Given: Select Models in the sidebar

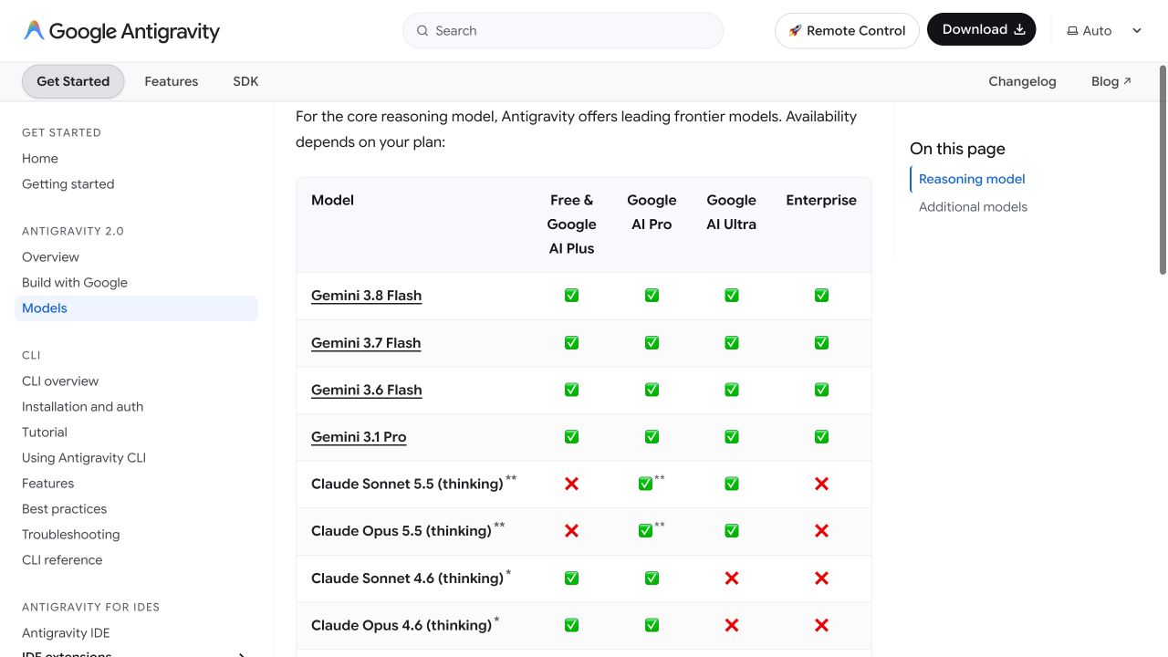Looking at the screenshot, I should click(136, 308).
